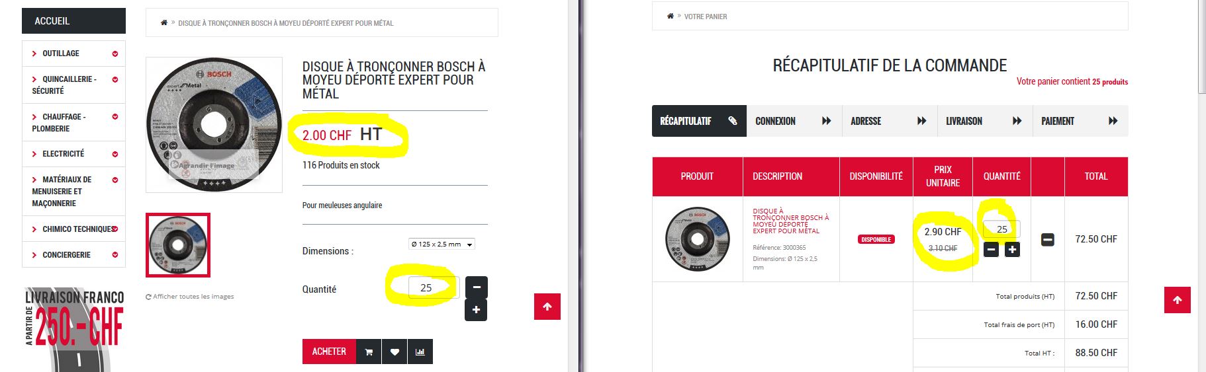This screenshot has width=1206, height=372.
Task: Go to the CONNEXION checkout step
Action: point(794,121)
